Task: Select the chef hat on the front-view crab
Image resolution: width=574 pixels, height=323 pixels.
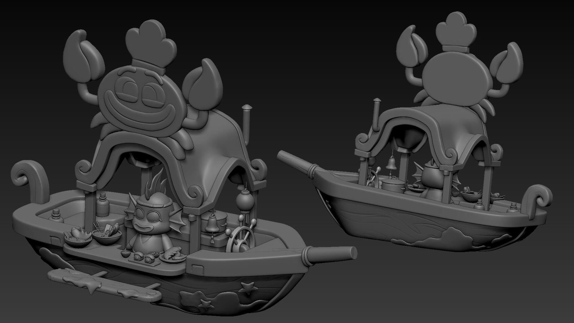Action: coord(151,43)
